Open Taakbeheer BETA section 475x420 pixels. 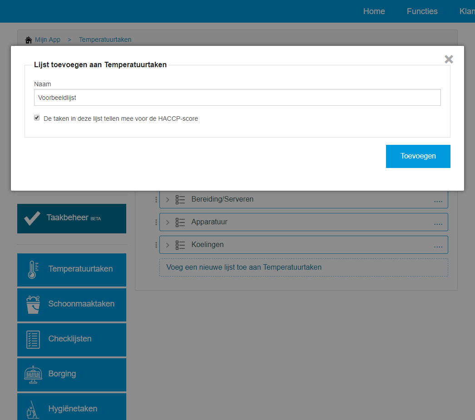pos(72,219)
